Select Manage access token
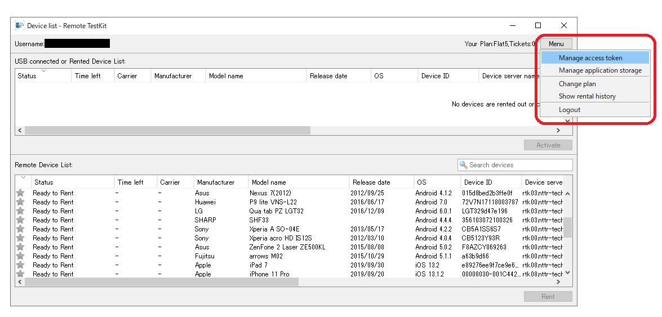The image size is (662, 317). click(x=596, y=58)
